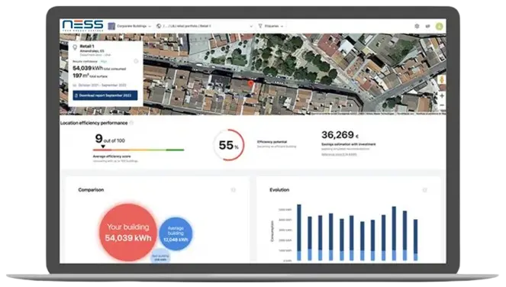Image resolution: width=506 pixels, height=287 pixels.
Task: Open the user avatar menu
Action: (x=439, y=26)
